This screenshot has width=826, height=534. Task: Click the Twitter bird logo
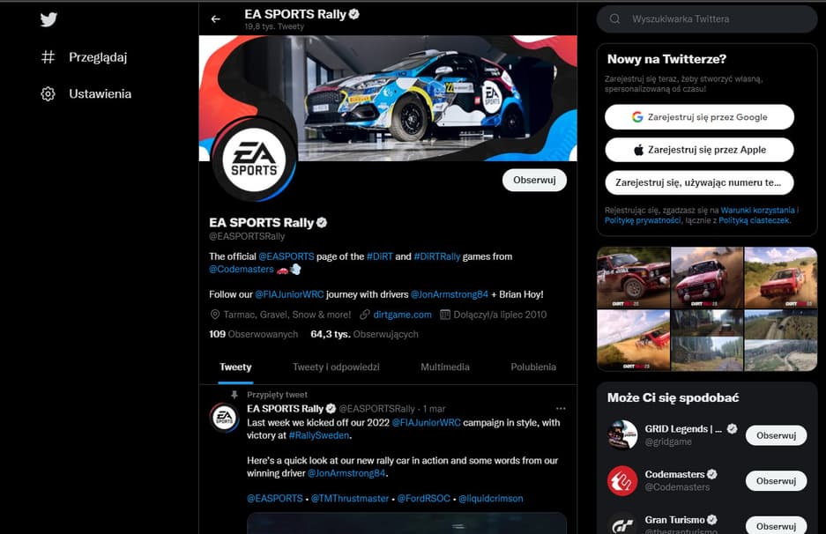pyautogui.click(x=48, y=19)
